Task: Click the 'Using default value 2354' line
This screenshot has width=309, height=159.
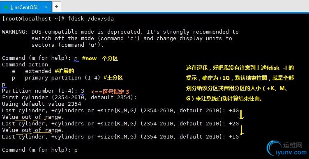Action: (42, 104)
